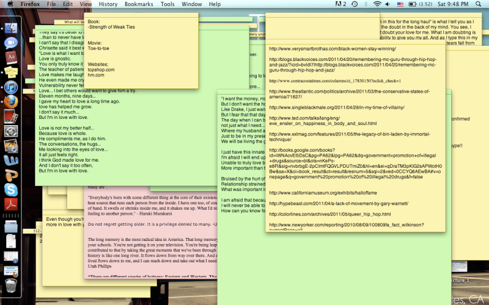Screen dimensions: 489x305
Task: Open the Dictionary app in the Dock
Action: point(11,57)
